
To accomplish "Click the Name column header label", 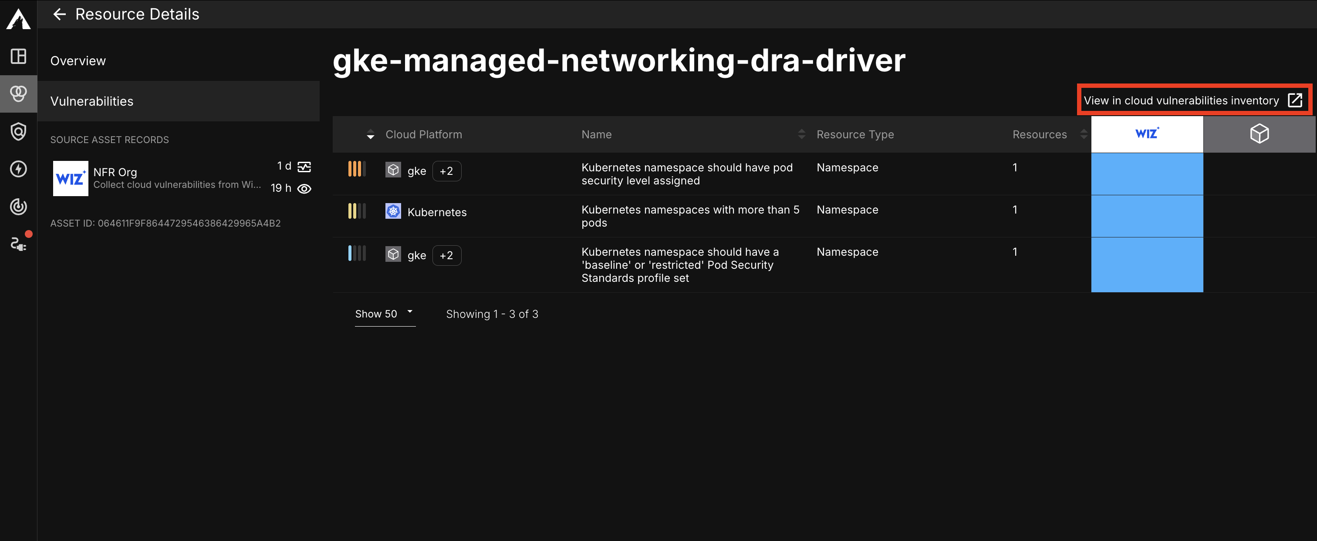I will pyautogui.click(x=596, y=134).
